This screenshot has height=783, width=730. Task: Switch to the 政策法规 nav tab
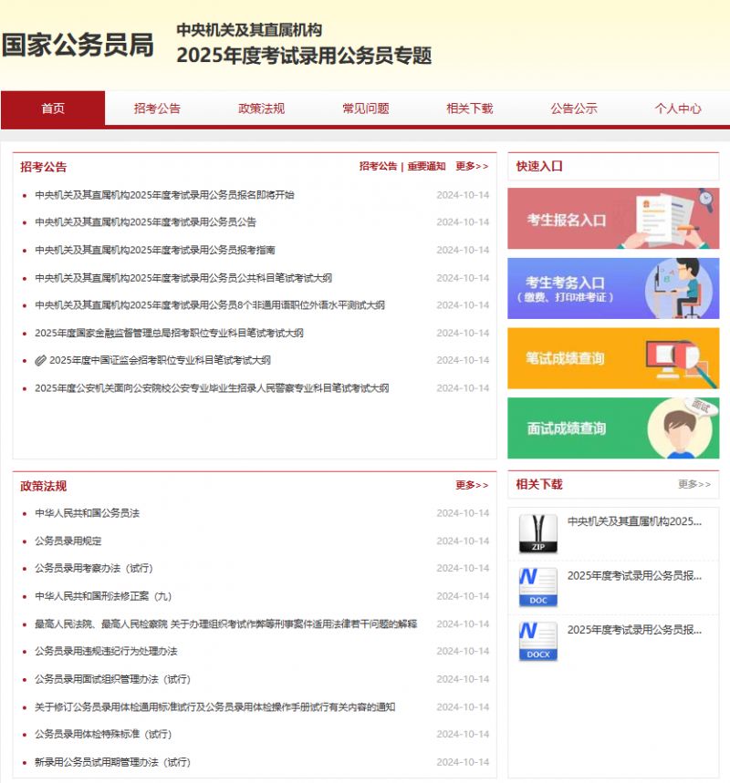[262, 108]
